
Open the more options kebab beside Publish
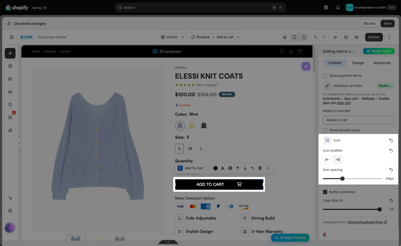(389, 37)
